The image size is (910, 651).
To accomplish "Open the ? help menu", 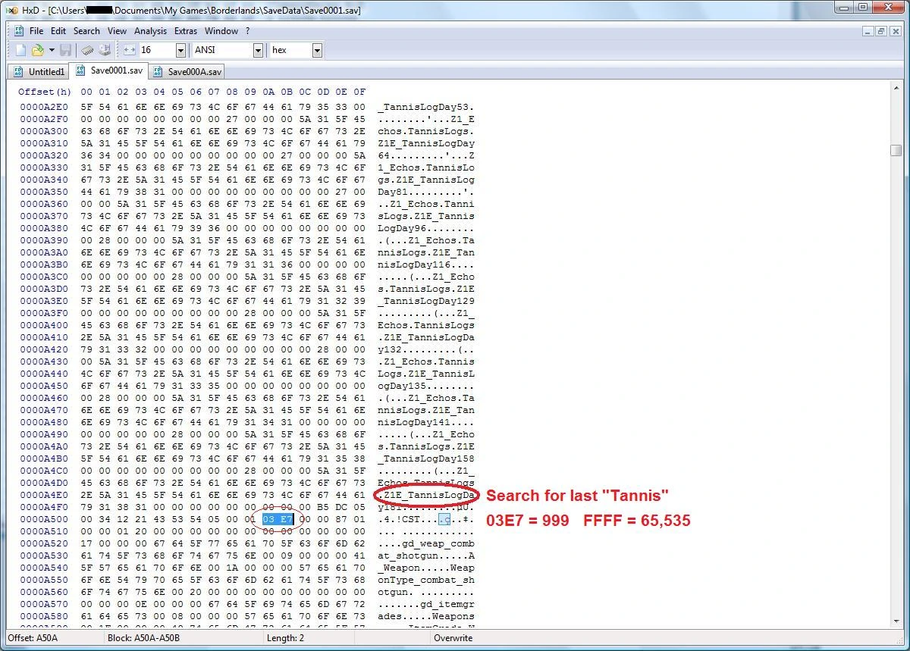I will pyautogui.click(x=247, y=31).
